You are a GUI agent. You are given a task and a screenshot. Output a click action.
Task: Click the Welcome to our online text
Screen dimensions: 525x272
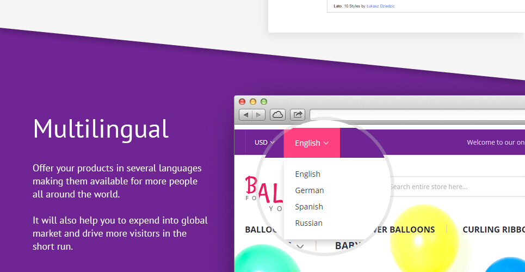[x=496, y=143]
